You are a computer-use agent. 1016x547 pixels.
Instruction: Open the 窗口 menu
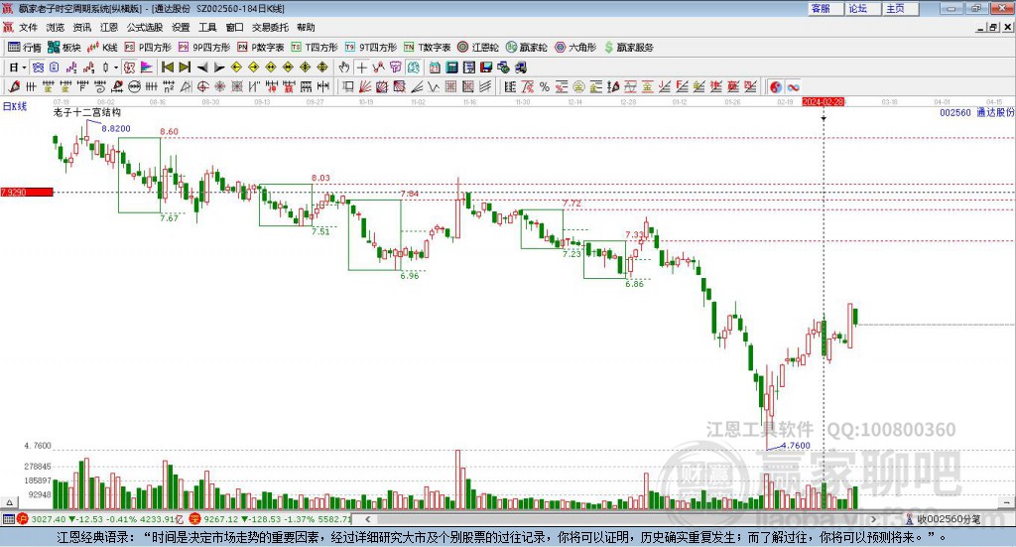point(234,27)
